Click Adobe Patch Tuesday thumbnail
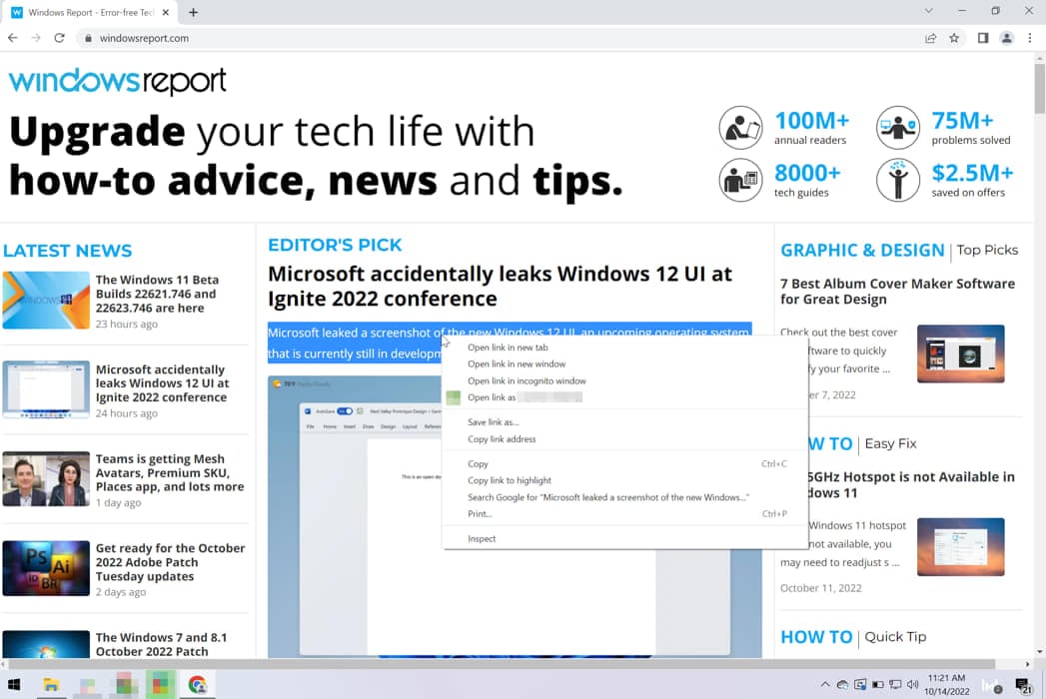Image resolution: width=1046 pixels, height=699 pixels. pyautogui.click(x=46, y=568)
